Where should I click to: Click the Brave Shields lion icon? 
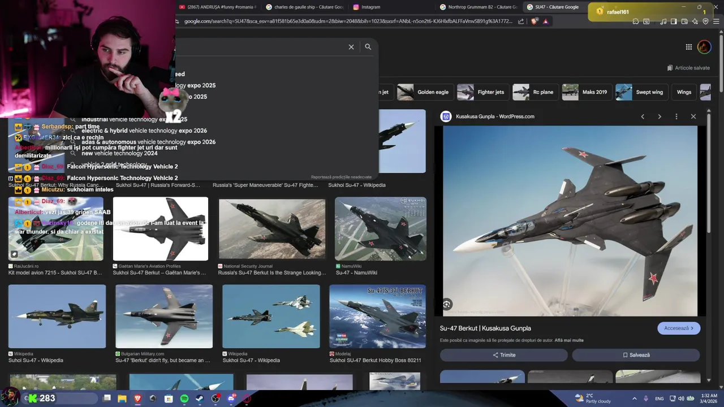coord(535,21)
